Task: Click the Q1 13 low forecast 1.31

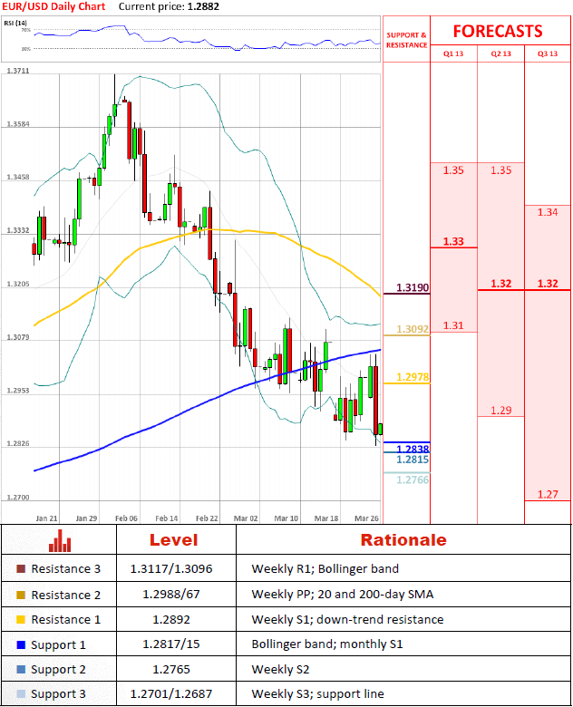Action: [453, 325]
